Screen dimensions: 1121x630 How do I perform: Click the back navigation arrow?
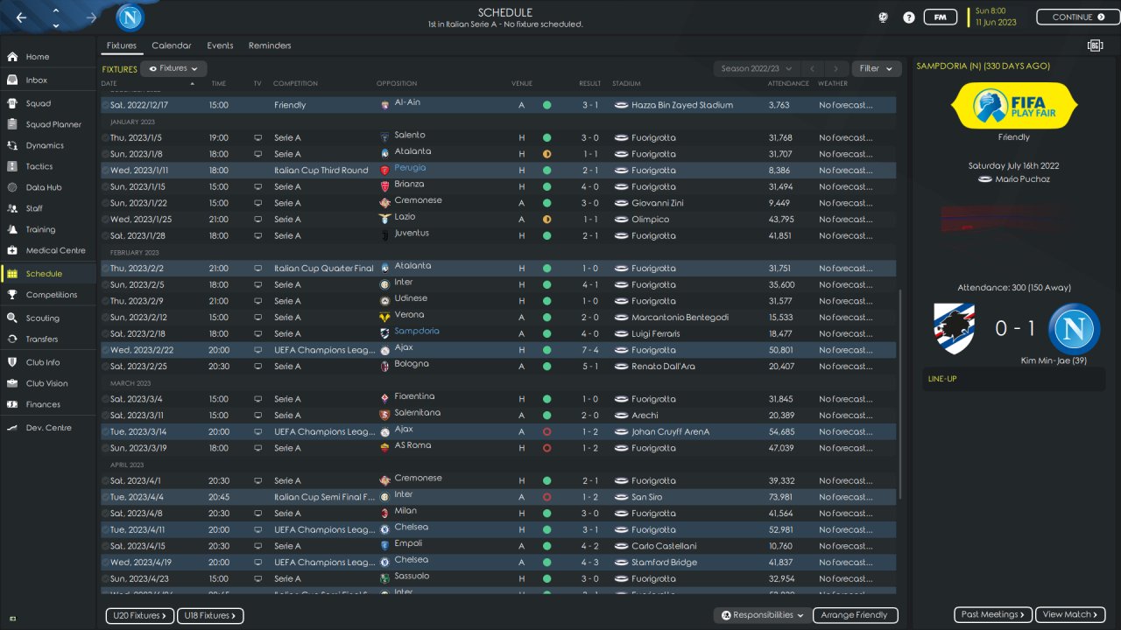[x=21, y=17]
